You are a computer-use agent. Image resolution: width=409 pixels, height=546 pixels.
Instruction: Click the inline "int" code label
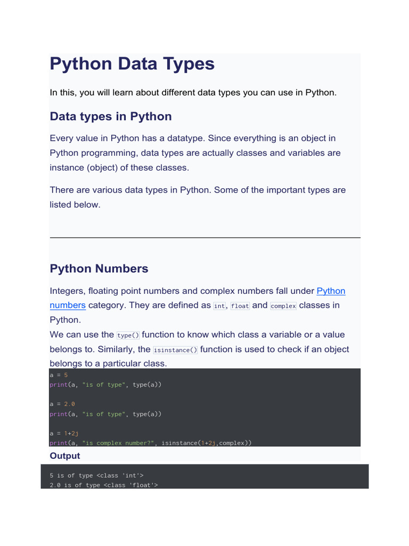pos(219,306)
